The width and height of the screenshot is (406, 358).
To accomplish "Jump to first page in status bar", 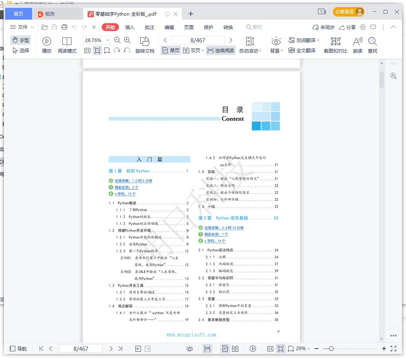I will [41, 349].
